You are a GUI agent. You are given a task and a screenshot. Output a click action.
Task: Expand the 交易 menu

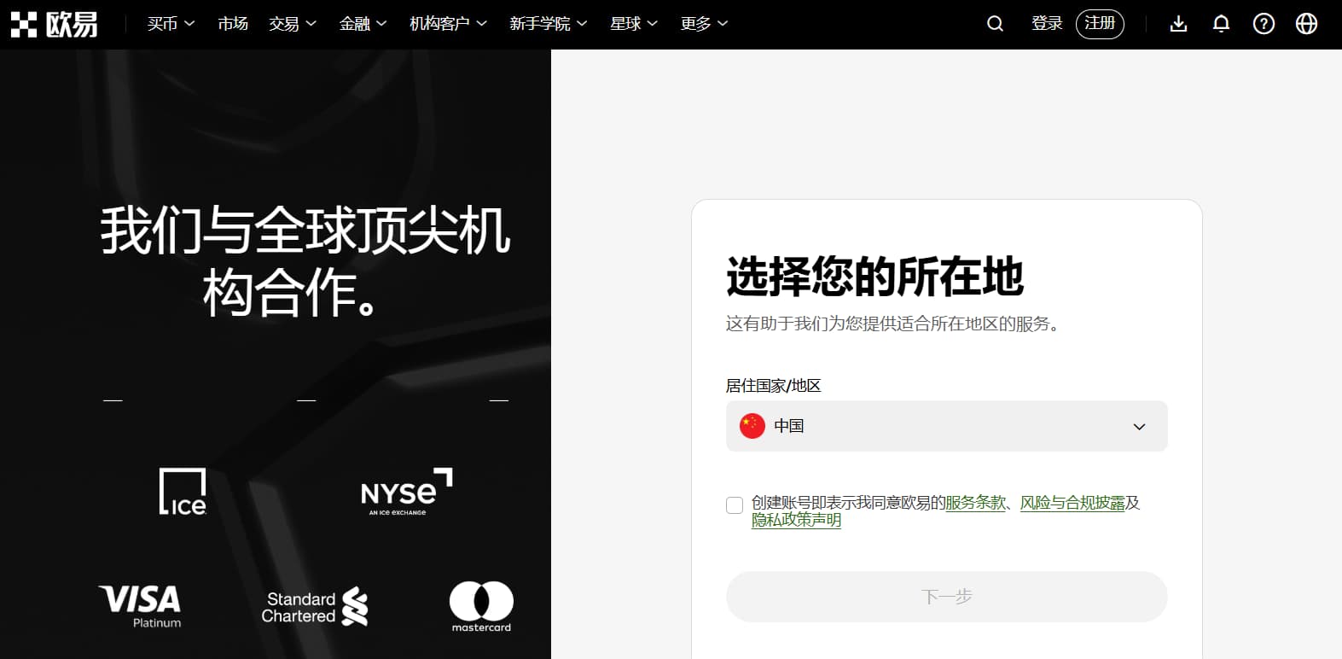[x=293, y=24]
